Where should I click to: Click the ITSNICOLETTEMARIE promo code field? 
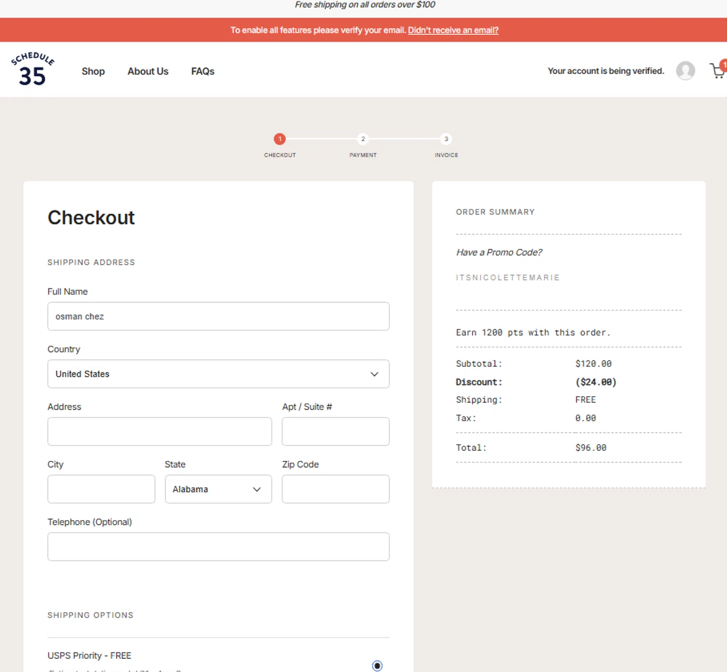507,278
